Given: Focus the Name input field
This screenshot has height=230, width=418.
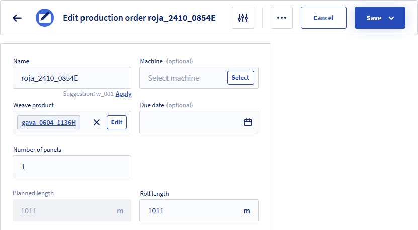Looking at the screenshot, I should [x=72, y=78].
